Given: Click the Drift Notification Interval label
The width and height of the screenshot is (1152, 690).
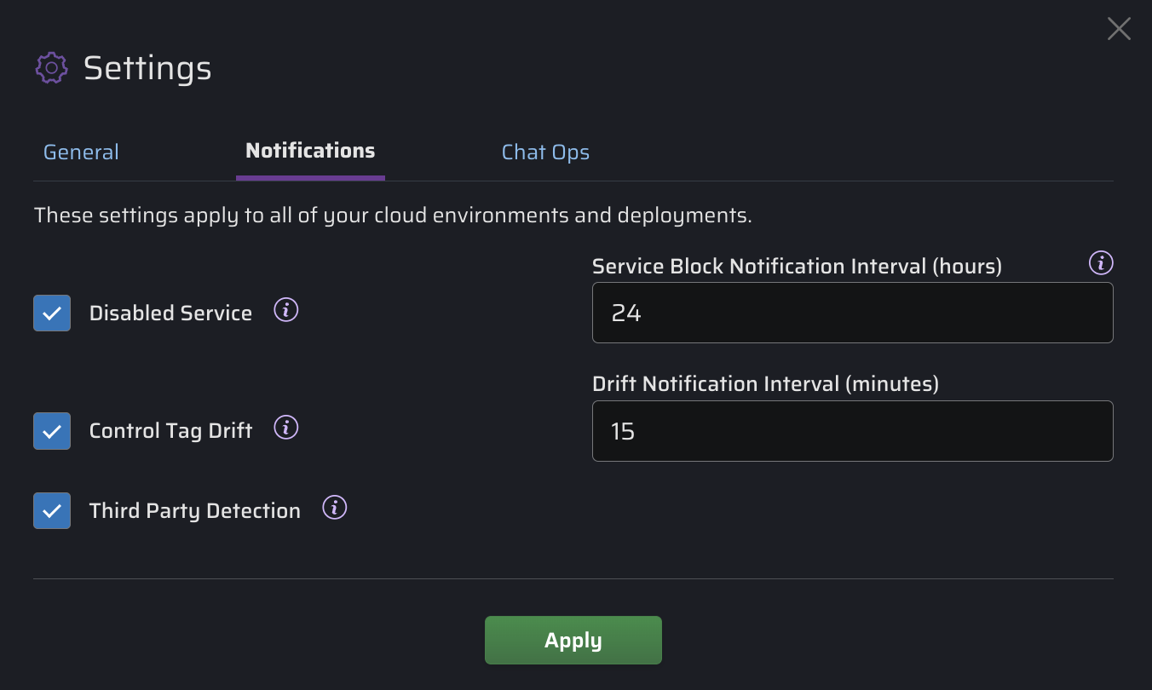Looking at the screenshot, I should pos(765,384).
